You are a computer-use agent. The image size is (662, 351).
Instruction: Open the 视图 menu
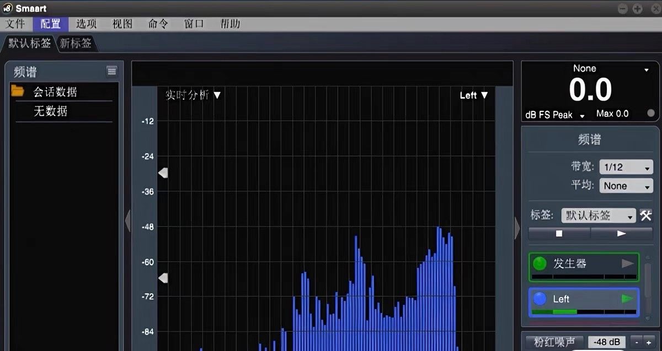(122, 24)
